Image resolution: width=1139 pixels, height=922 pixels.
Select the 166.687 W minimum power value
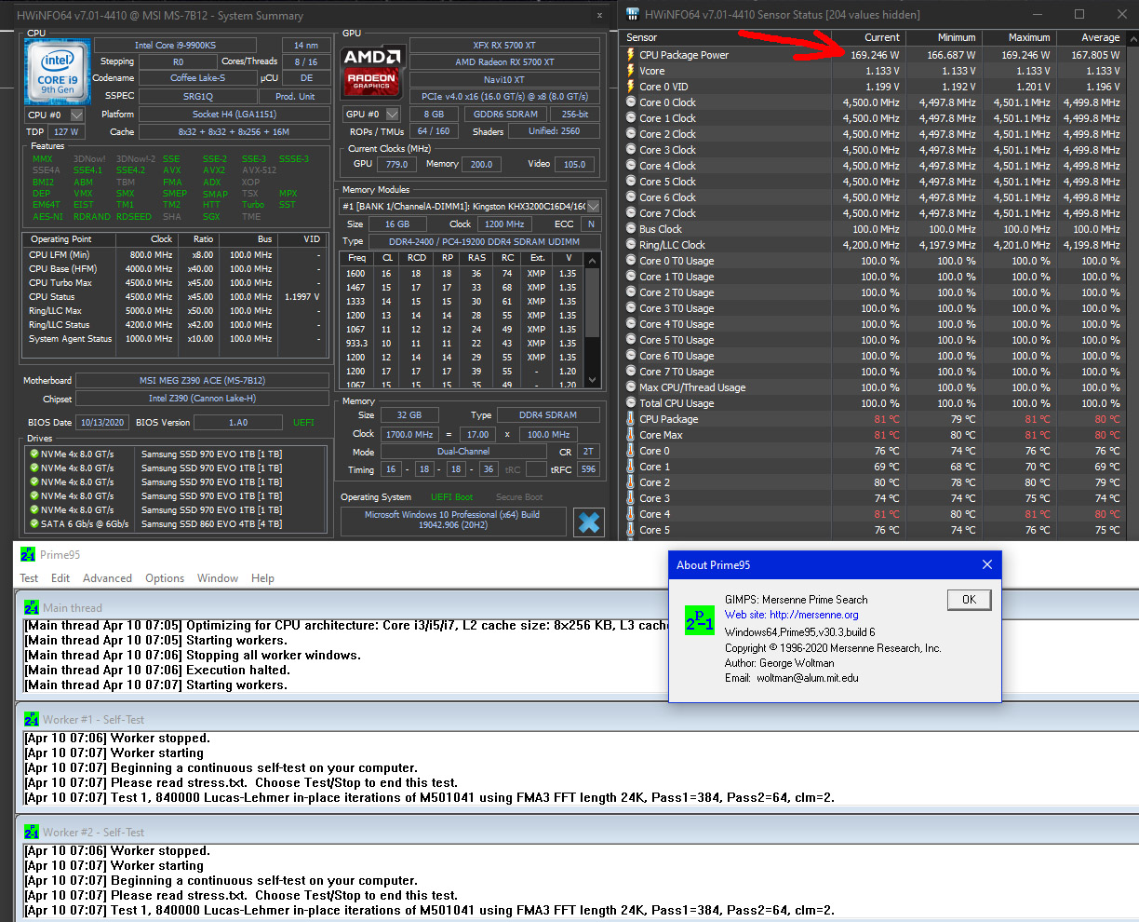(x=951, y=55)
